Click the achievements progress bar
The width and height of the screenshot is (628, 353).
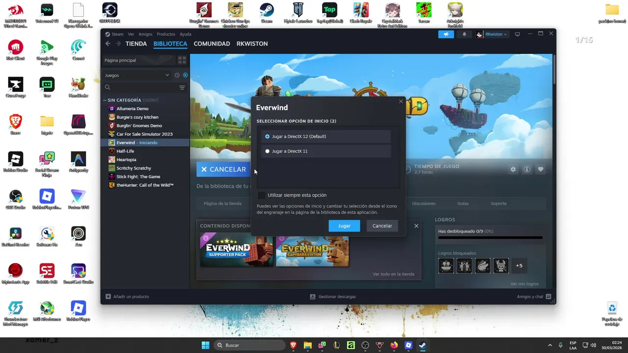point(490,237)
